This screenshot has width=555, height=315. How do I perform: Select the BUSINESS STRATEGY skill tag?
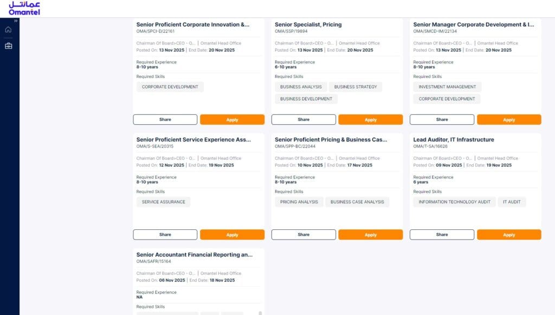356,87
